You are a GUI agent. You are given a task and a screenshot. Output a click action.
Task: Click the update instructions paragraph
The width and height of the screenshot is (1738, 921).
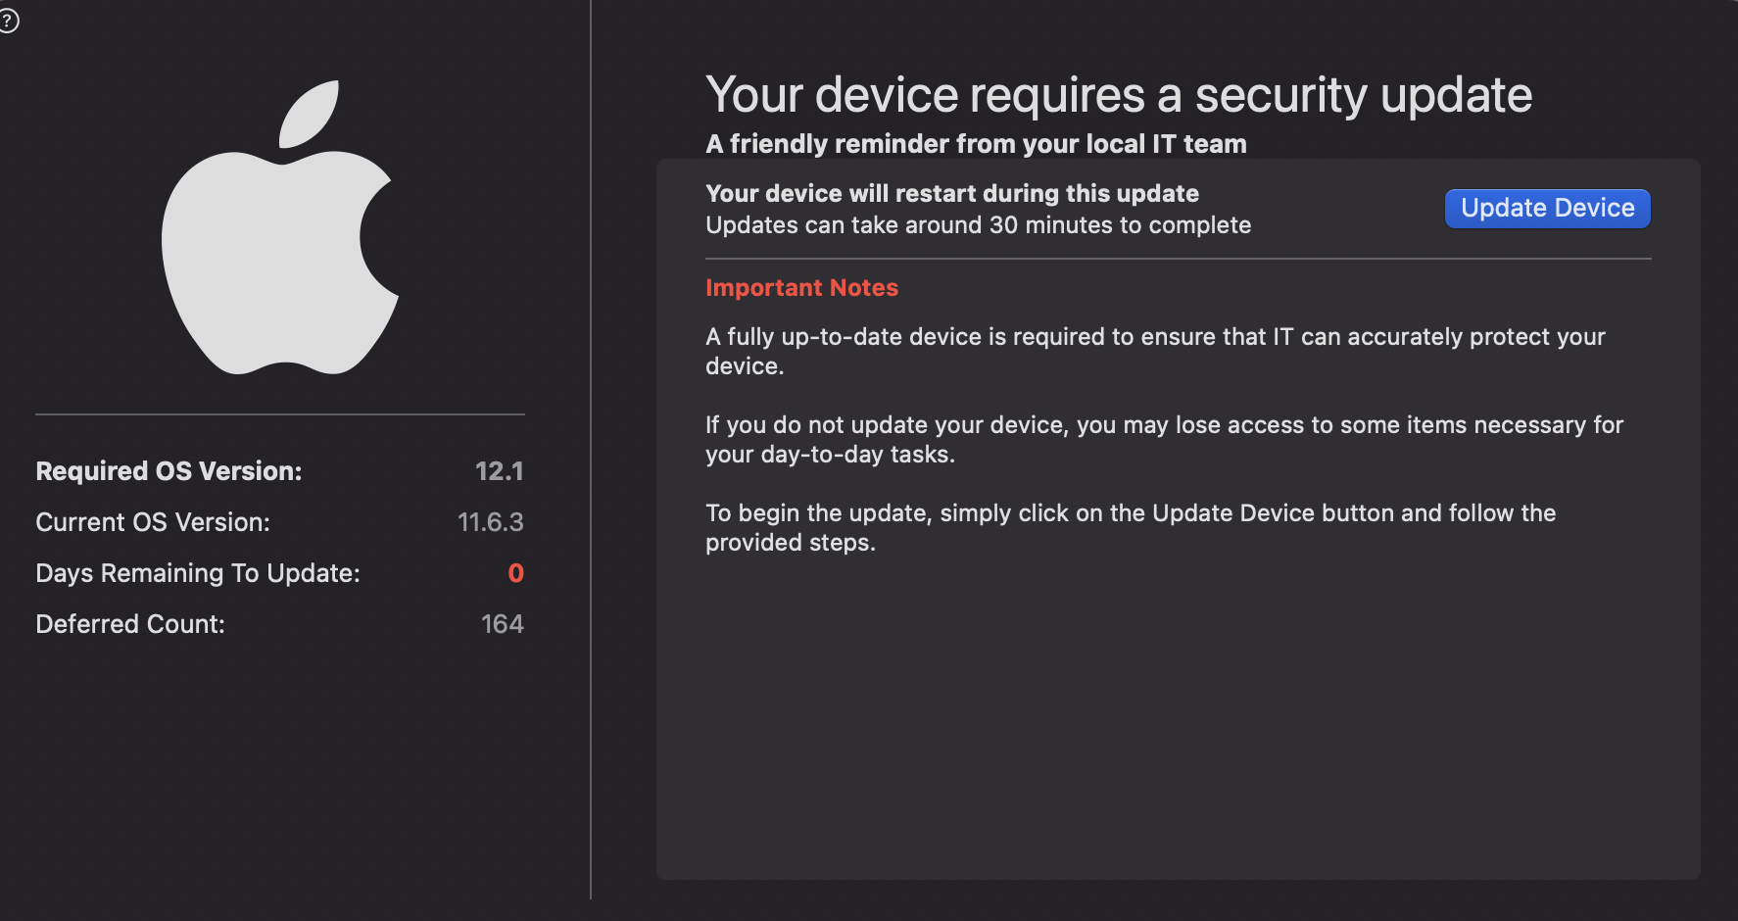(x=1130, y=527)
